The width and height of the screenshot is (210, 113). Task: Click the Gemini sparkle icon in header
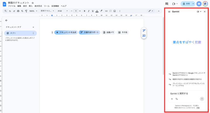199,4
